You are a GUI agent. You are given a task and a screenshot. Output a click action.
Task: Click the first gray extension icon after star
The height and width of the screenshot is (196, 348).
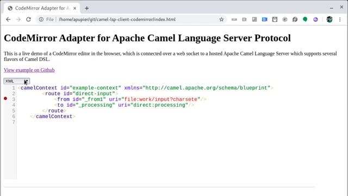[x=234, y=20]
